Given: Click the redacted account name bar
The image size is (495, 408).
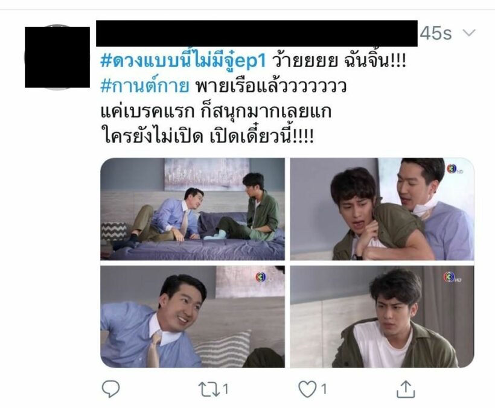Looking at the screenshot, I should (257, 33).
